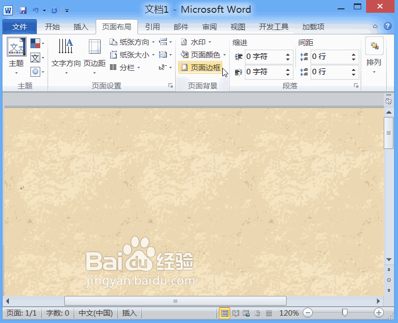The width and height of the screenshot is (398, 323).
Task: Click the spacing before 0 行 field
Action: (330, 57)
